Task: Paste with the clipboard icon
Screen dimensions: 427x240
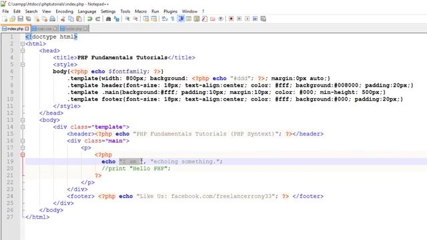Action: point(79,19)
